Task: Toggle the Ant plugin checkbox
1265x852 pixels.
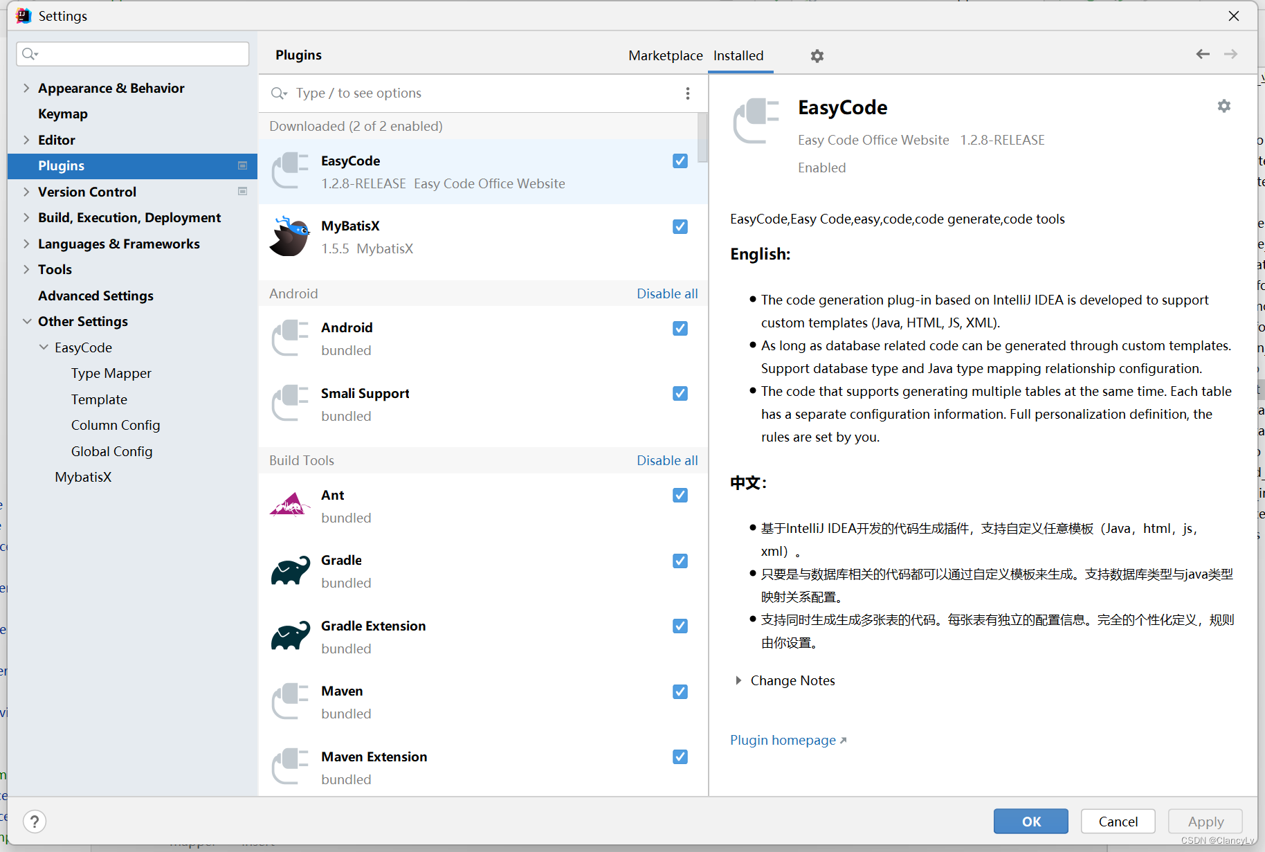Action: (680, 495)
